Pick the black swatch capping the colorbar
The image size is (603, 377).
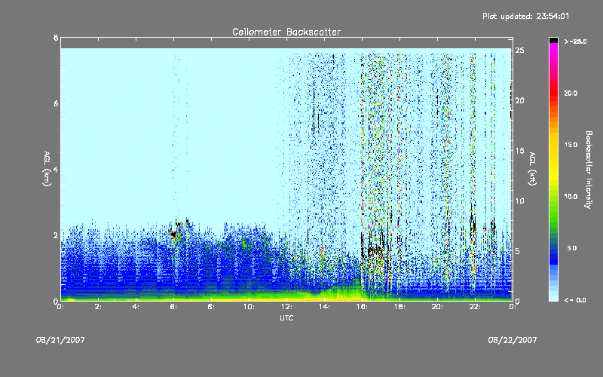coord(553,40)
